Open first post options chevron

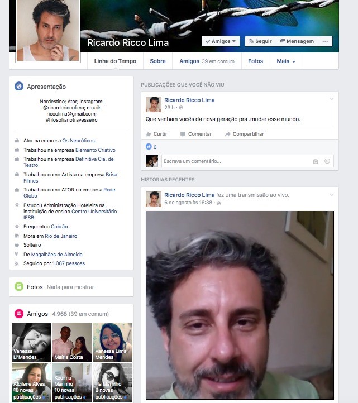331,99
